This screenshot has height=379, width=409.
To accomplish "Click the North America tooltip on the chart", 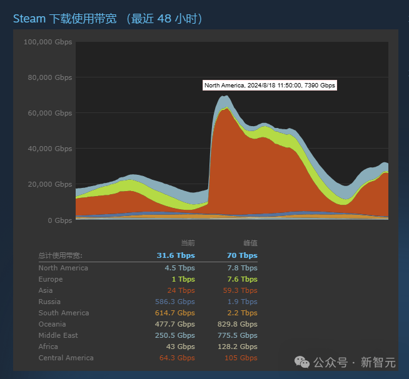I will 270,85.
